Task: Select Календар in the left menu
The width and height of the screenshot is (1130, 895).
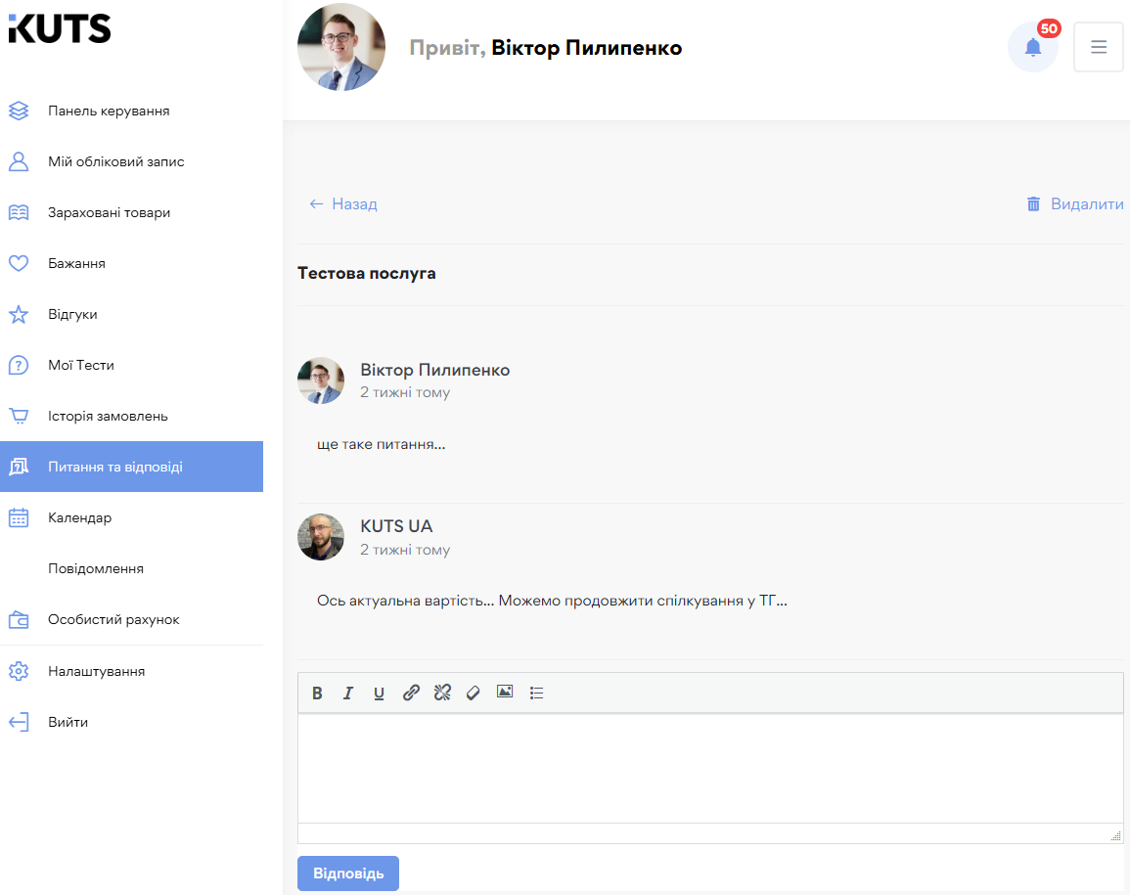Action: pos(79,517)
